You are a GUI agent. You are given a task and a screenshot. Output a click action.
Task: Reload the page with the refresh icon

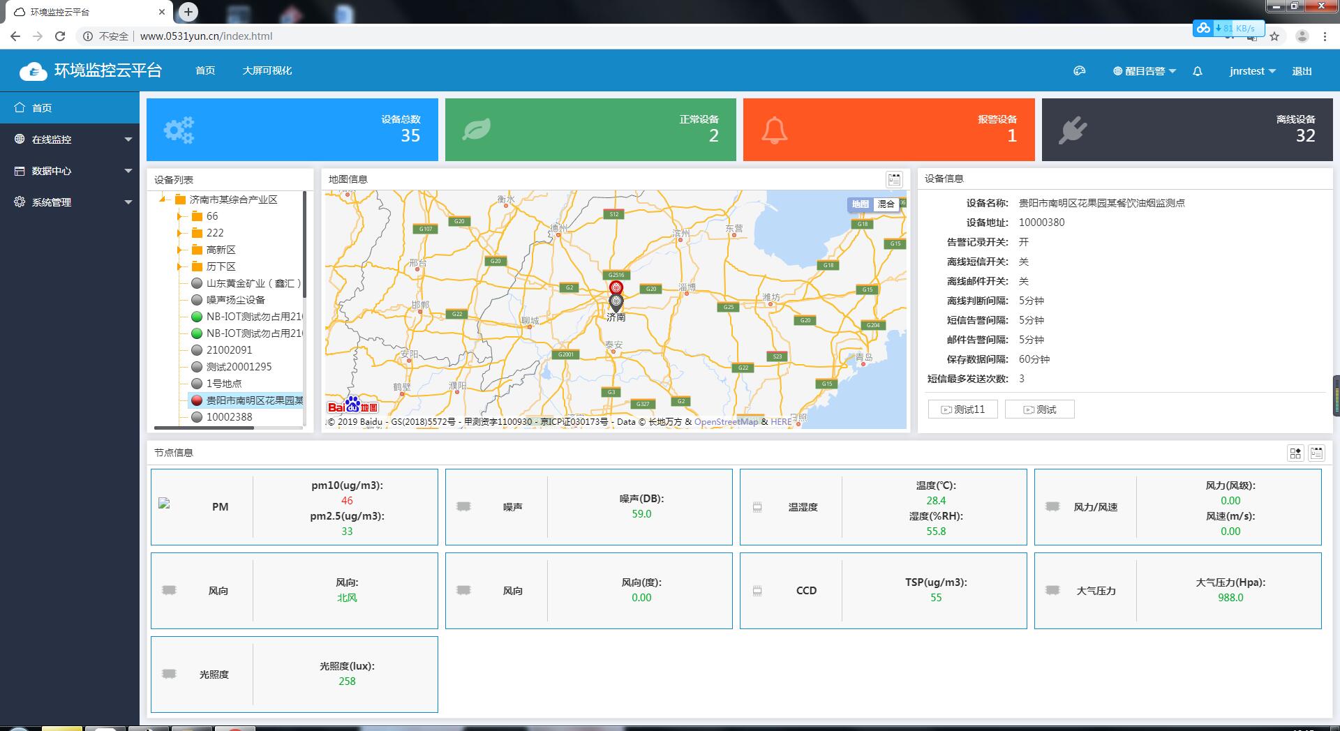60,36
